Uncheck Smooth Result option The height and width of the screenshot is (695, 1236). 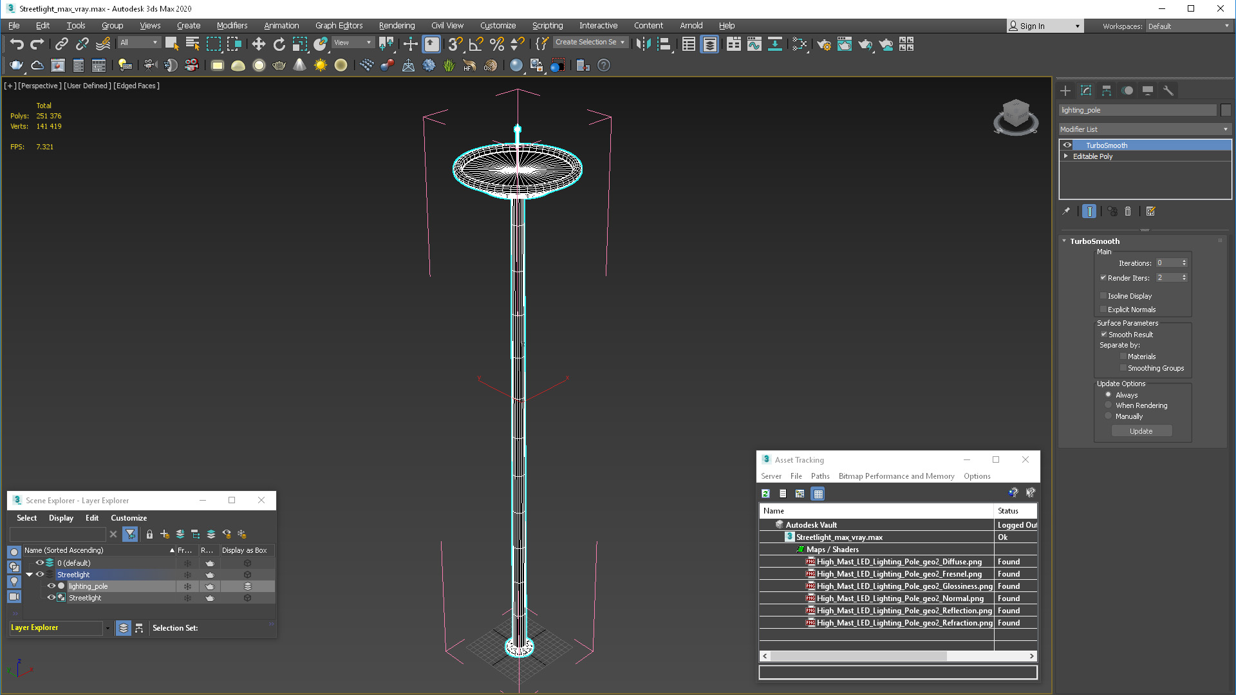(x=1103, y=335)
